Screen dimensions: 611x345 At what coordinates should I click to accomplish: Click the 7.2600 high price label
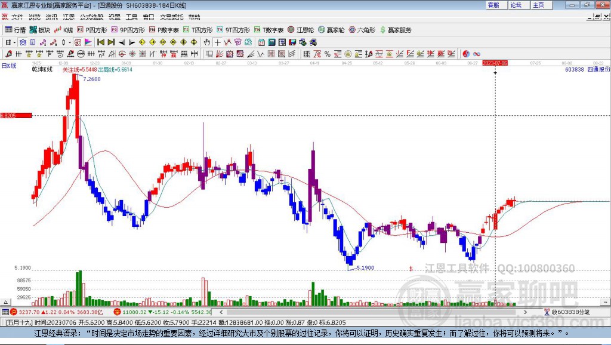point(92,79)
